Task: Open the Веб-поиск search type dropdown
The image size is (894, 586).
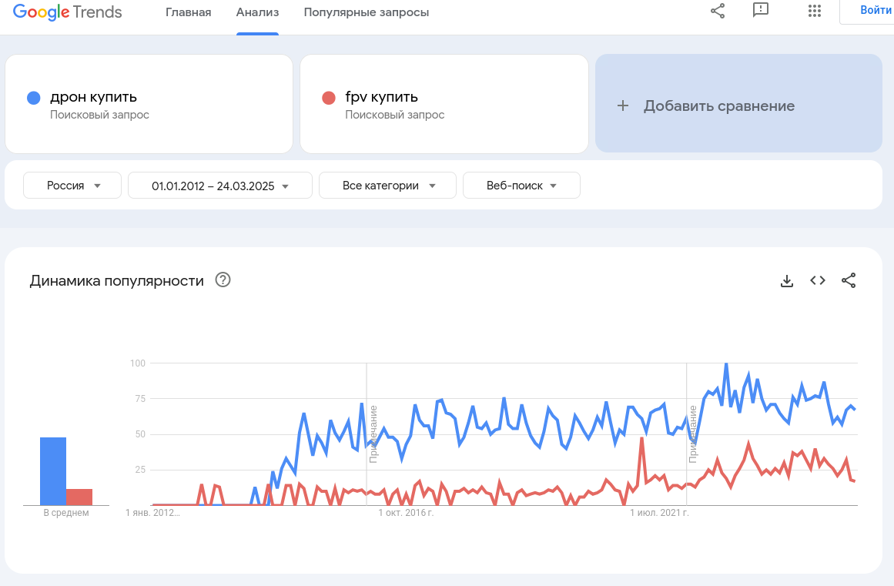Action: pos(521,186)
